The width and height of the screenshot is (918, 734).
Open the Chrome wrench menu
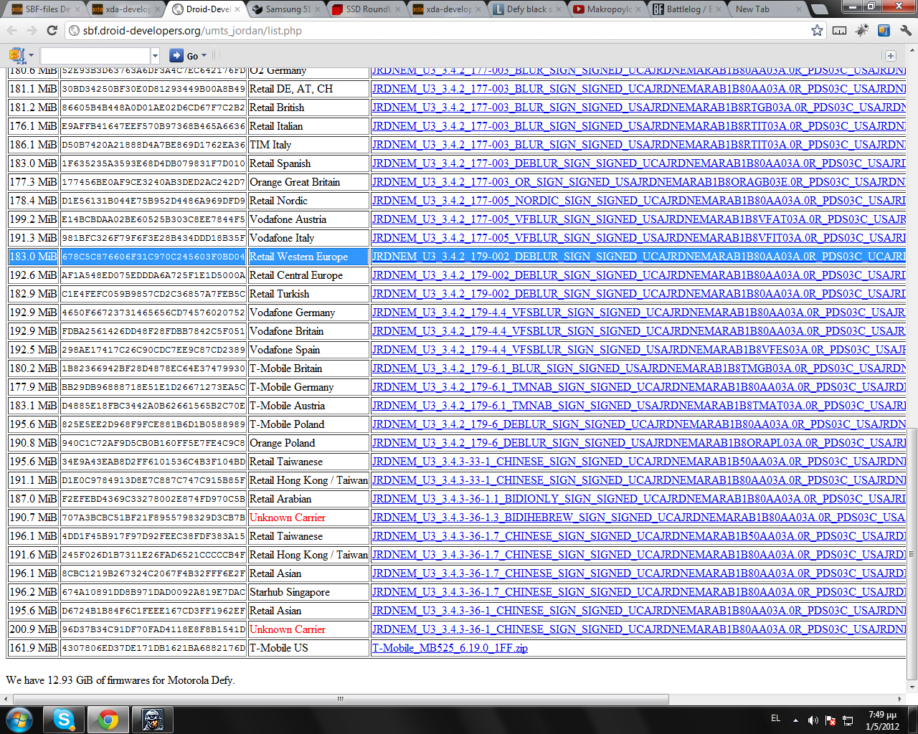(x=906, y=30)
